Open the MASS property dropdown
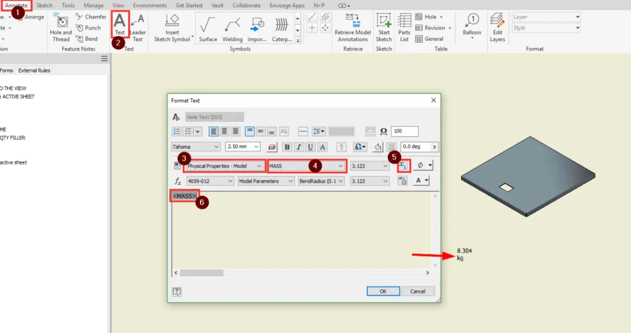631x333 pixels. (x=306, y=166)
